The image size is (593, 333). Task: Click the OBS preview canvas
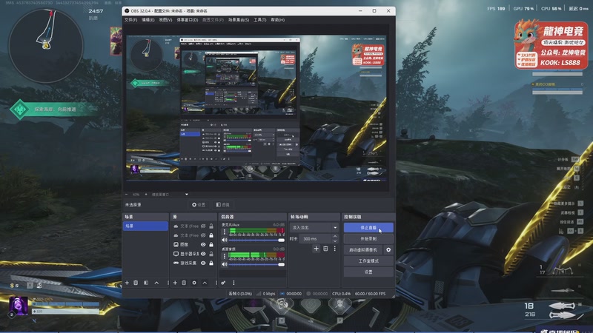(257, 108)
